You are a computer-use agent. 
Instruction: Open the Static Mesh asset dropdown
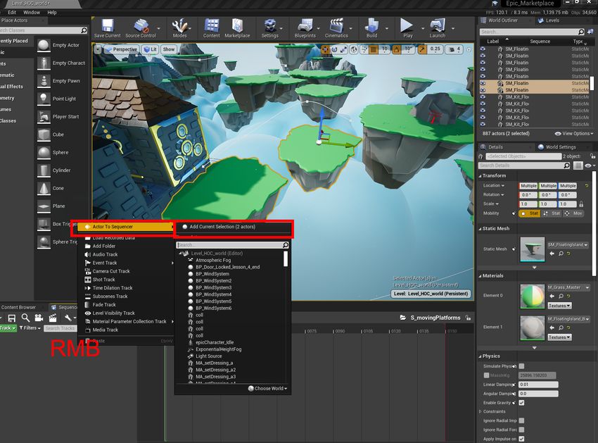point(568,245)
